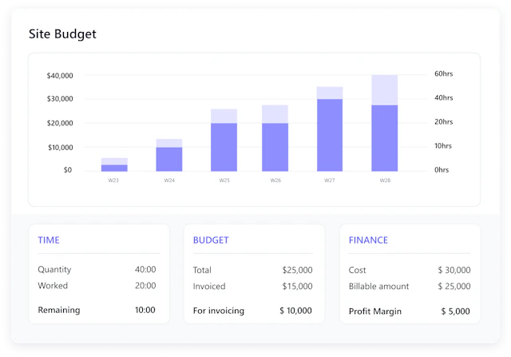Click the Worked label in TIME card
511x357 pixels.
(x=53, y=286)
